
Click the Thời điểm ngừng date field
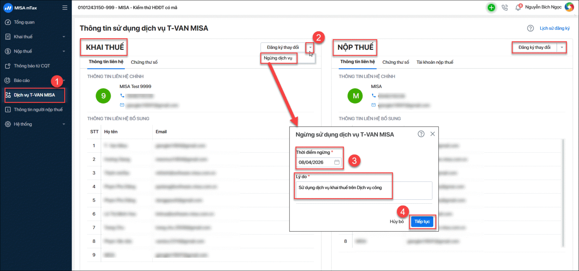(319, 162)
